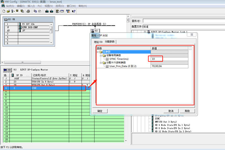Screen dimensions: 225x150
Task: Collapse the 设备专用参数 folder node
Action: pos(101,55)
